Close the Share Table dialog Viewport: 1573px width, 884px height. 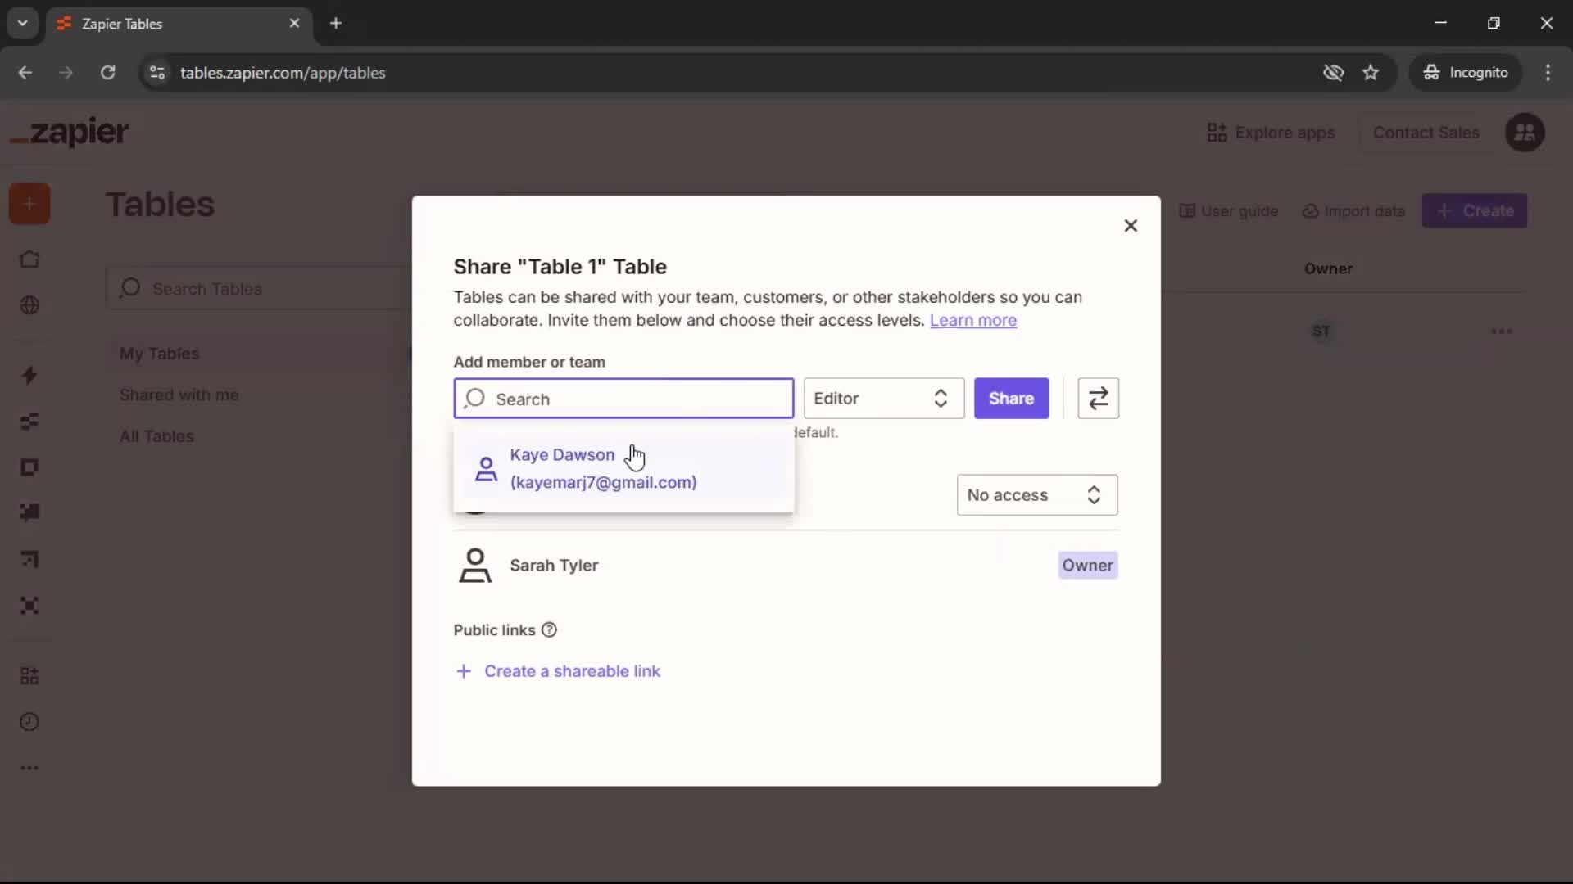(x=1131, y=226)
